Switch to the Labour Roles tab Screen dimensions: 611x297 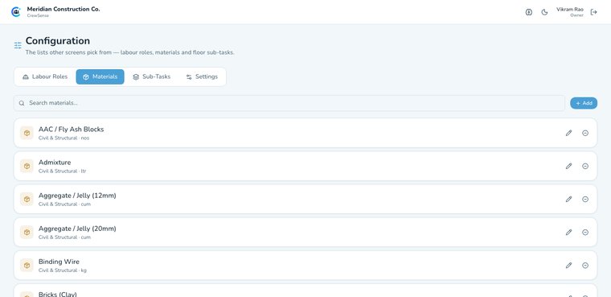tap(45, 77)
